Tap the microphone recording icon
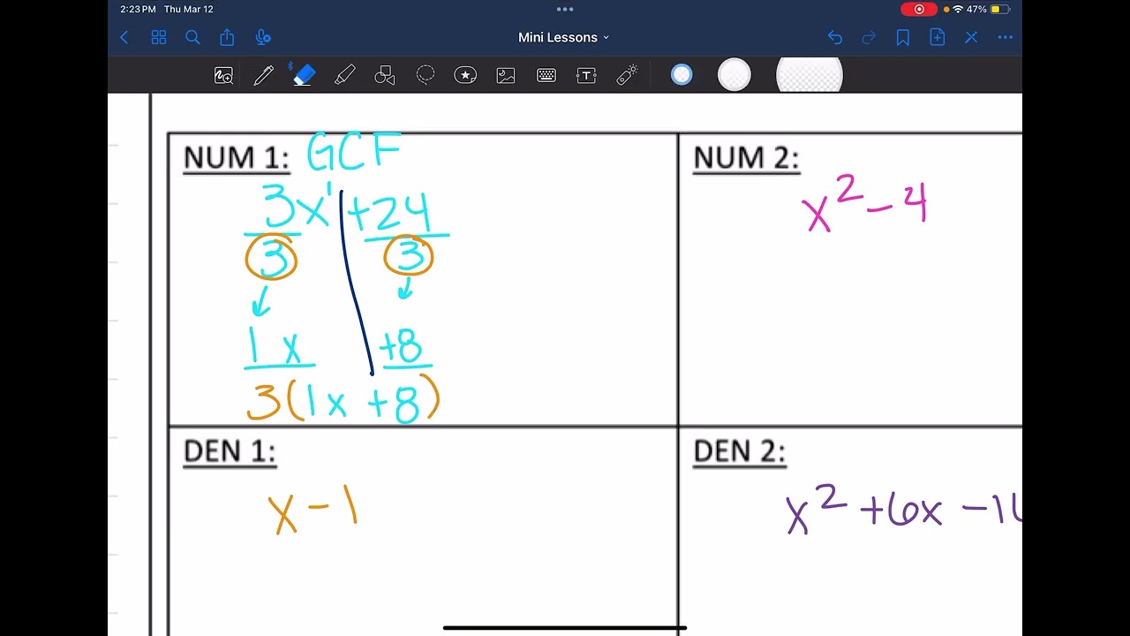 [x=262, y=37]
